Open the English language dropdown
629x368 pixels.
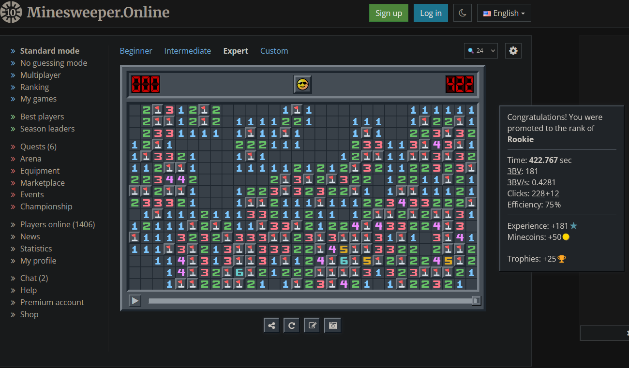pos(504,13)
